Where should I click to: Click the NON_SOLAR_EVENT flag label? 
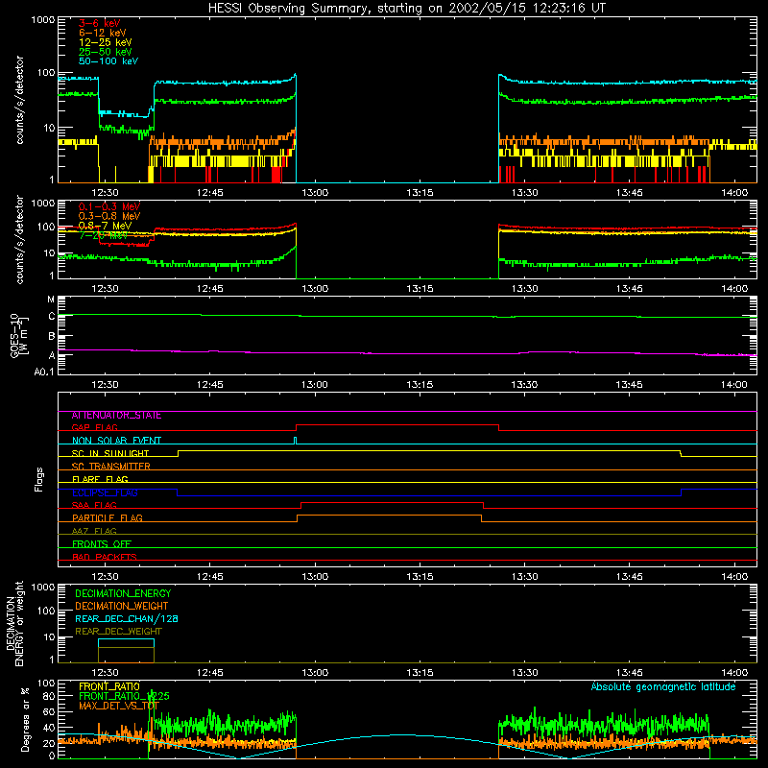coord(116,441)
